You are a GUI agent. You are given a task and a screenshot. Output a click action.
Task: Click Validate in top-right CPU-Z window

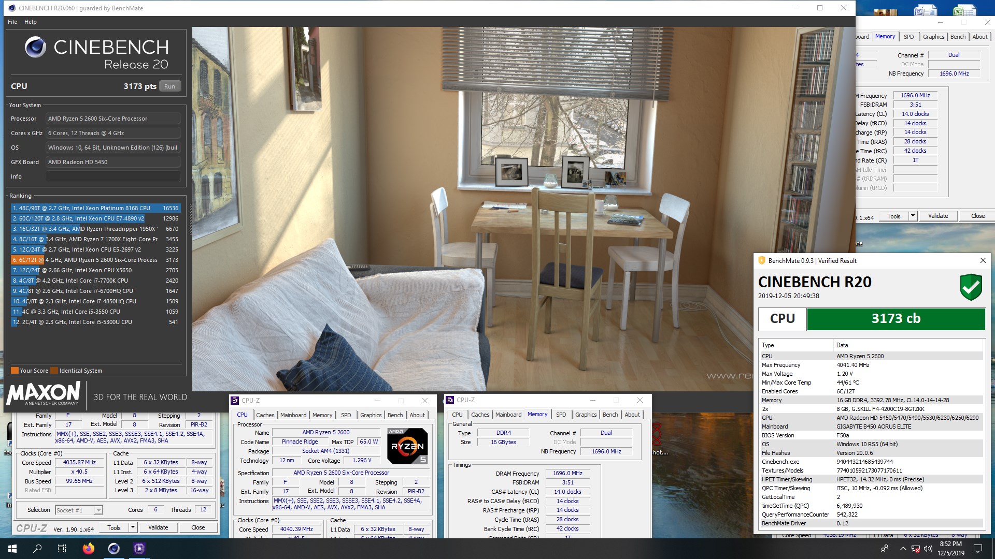[938, 216]
